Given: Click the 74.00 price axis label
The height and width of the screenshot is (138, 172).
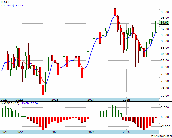Looking at the screenshot, I should 165,88.
